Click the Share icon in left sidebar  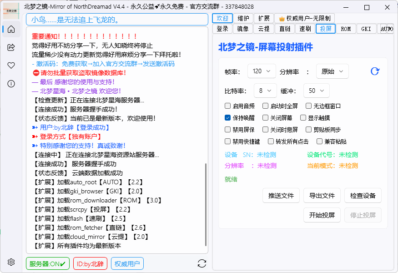click(x=10, y=47)
